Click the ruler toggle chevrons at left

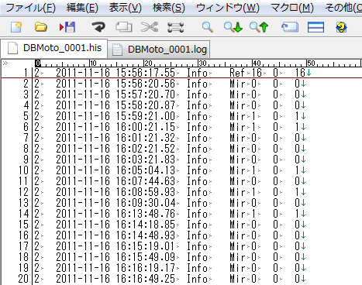5,64
